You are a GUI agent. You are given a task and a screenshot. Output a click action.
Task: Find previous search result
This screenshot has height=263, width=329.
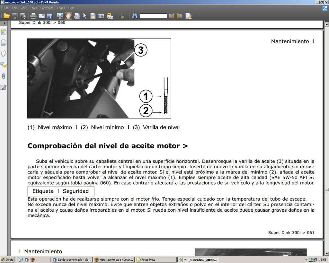click(172, 16)
